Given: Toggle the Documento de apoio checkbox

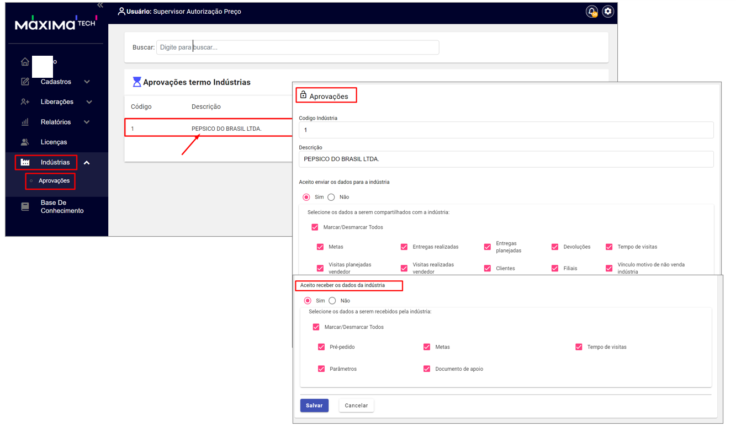Looking at the screenshot, I should tap(427, 369).
